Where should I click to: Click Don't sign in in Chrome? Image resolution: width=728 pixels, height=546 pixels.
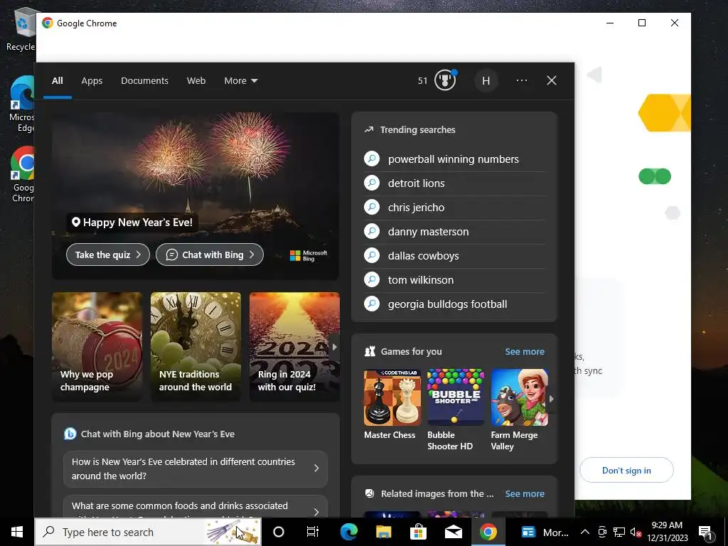626,470
